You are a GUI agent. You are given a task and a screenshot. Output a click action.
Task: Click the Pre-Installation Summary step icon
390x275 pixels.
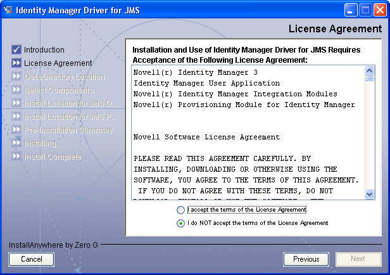click(x=16, y=130)
